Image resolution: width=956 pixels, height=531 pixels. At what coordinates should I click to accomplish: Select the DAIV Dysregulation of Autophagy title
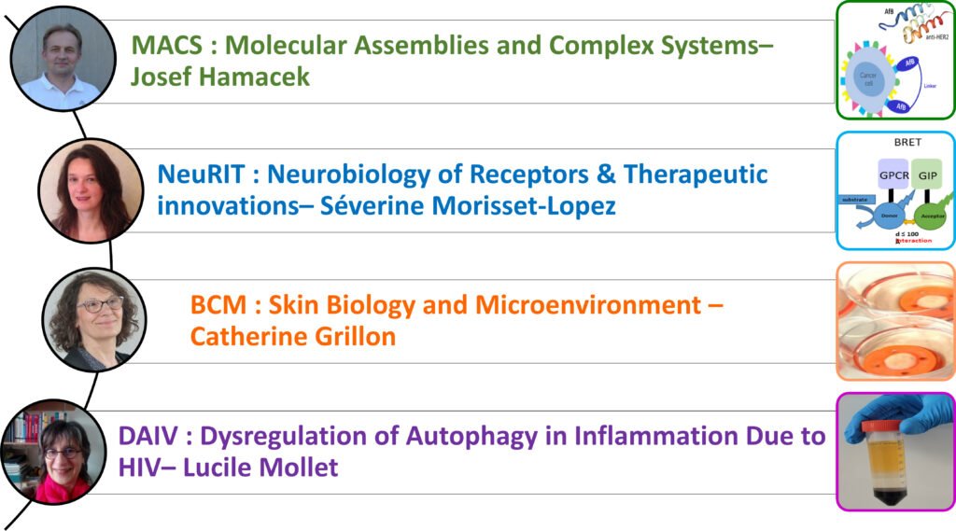471,451
